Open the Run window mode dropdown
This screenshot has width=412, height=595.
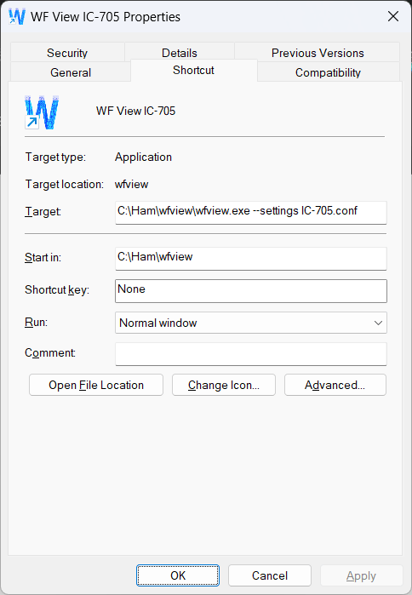coord(251,323)
